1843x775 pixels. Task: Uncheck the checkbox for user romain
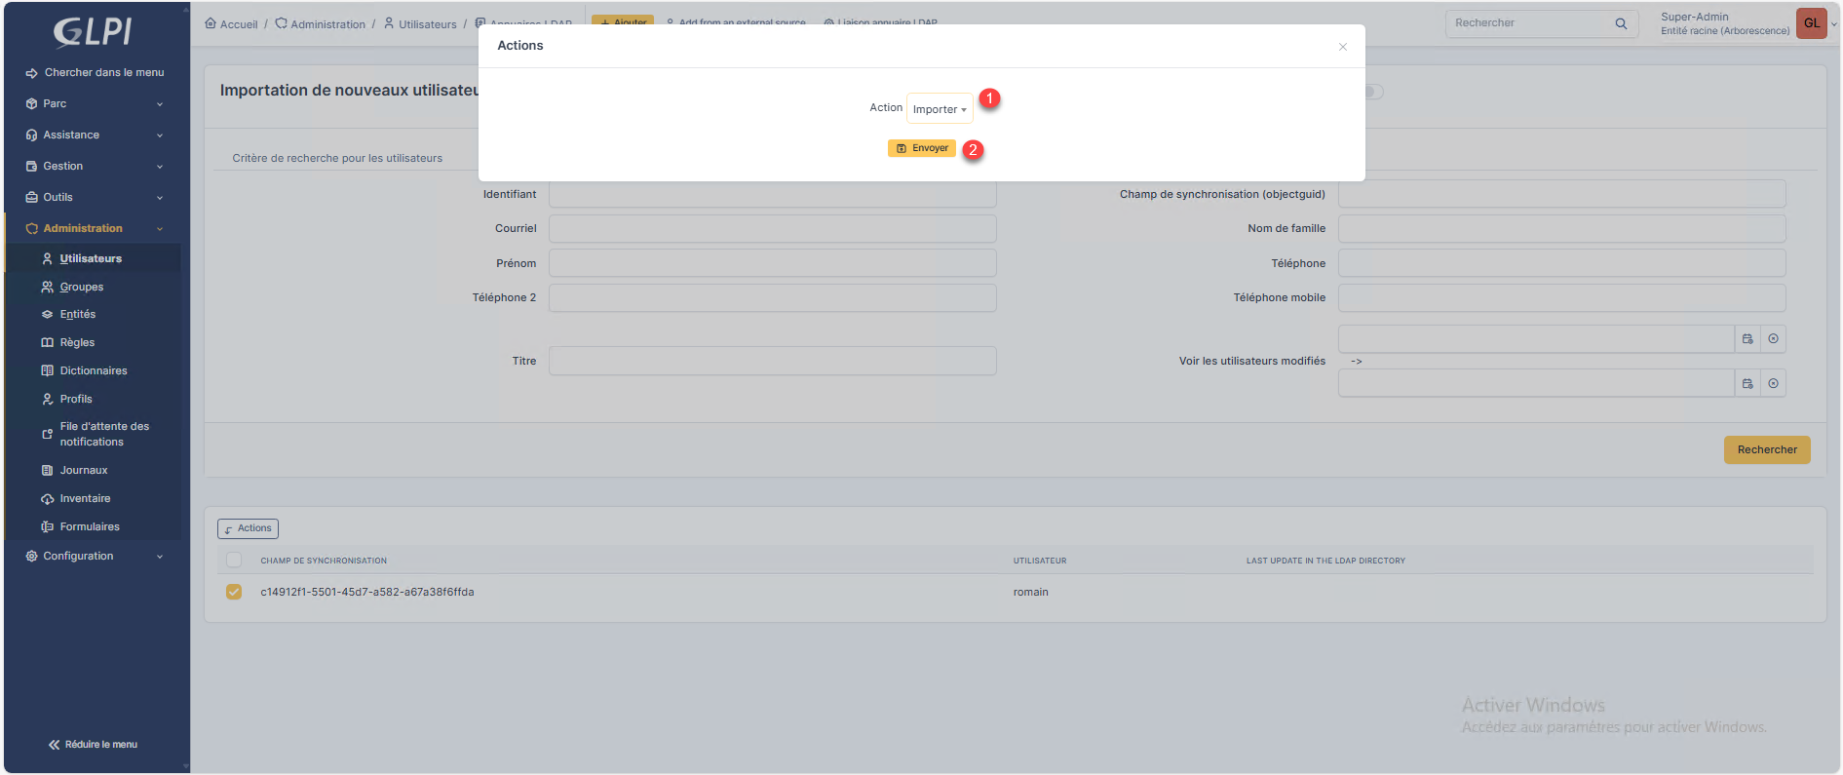coord(234,592)
